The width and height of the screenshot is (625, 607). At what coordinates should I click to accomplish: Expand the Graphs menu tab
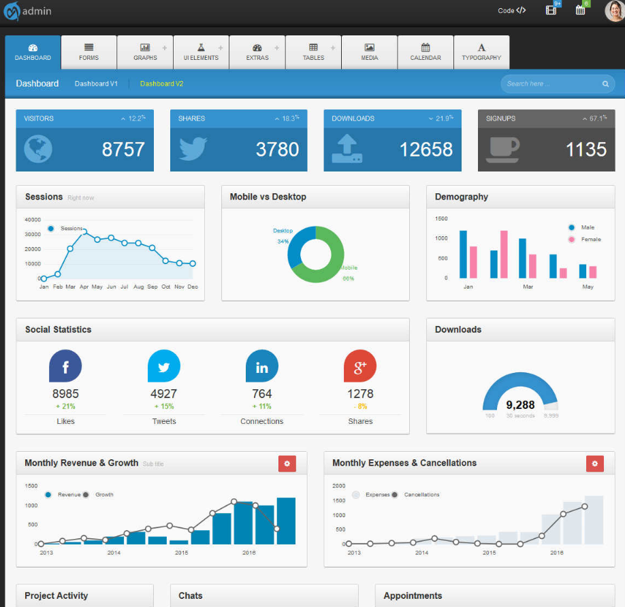pyautogui.click(x=145, y=52)
